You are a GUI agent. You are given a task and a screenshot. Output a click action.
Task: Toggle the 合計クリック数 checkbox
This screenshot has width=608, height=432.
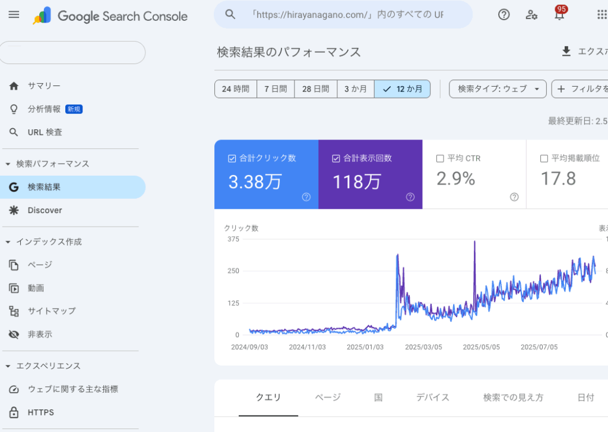(232, 158)
